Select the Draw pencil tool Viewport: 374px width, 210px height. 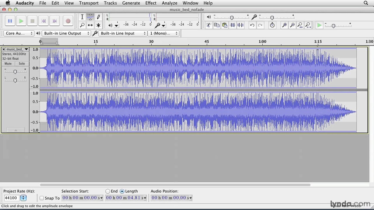[x=98, y=17]
